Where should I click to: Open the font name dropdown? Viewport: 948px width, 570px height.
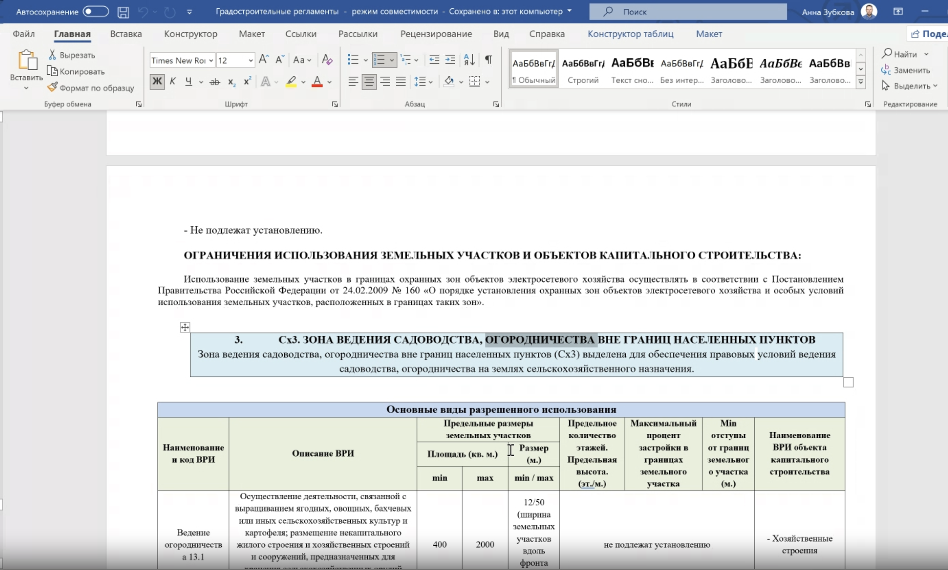(x=211, y=60)
